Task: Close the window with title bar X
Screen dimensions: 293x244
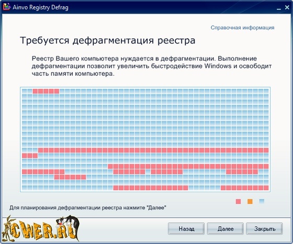Action: pyautogui.click(x=287, y=7)
